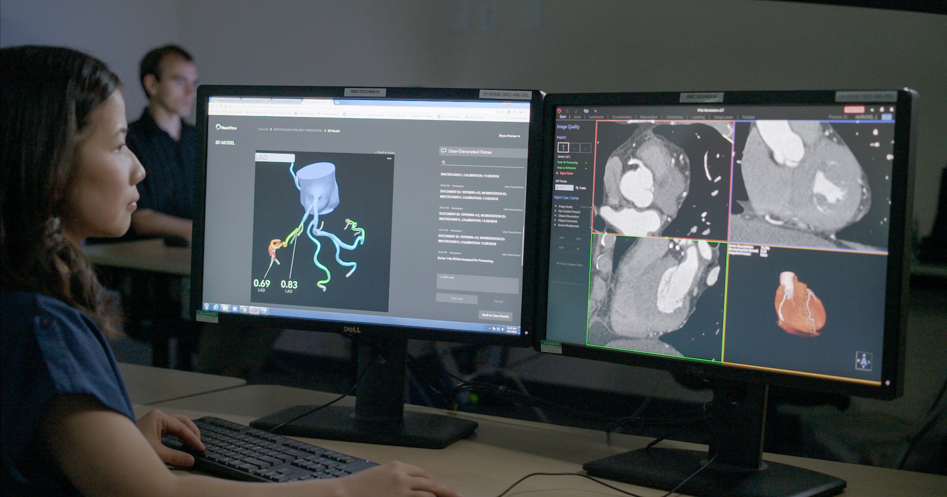Open File Explorer from the taskbar
Image resolution: width=947 pixels, height=497 pixels.
[x=225, y=308]
